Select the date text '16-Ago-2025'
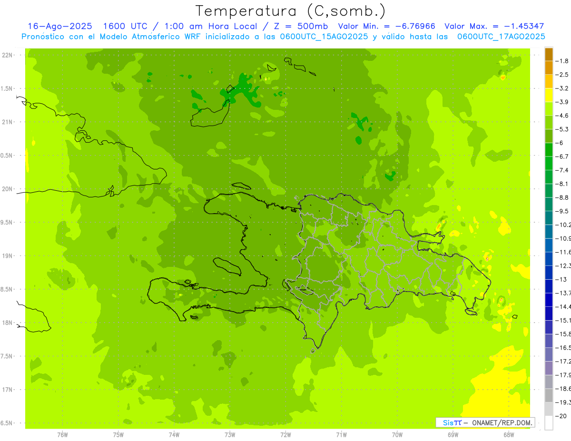571x441 pixels. pos(59,27)
